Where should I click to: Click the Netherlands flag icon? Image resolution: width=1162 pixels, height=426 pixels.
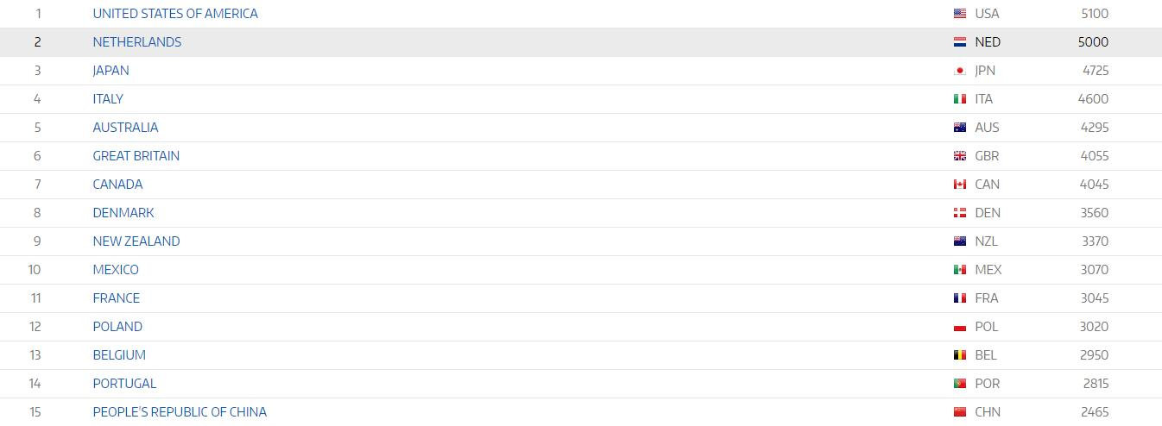pyautogui.click(x=959, y=42)
